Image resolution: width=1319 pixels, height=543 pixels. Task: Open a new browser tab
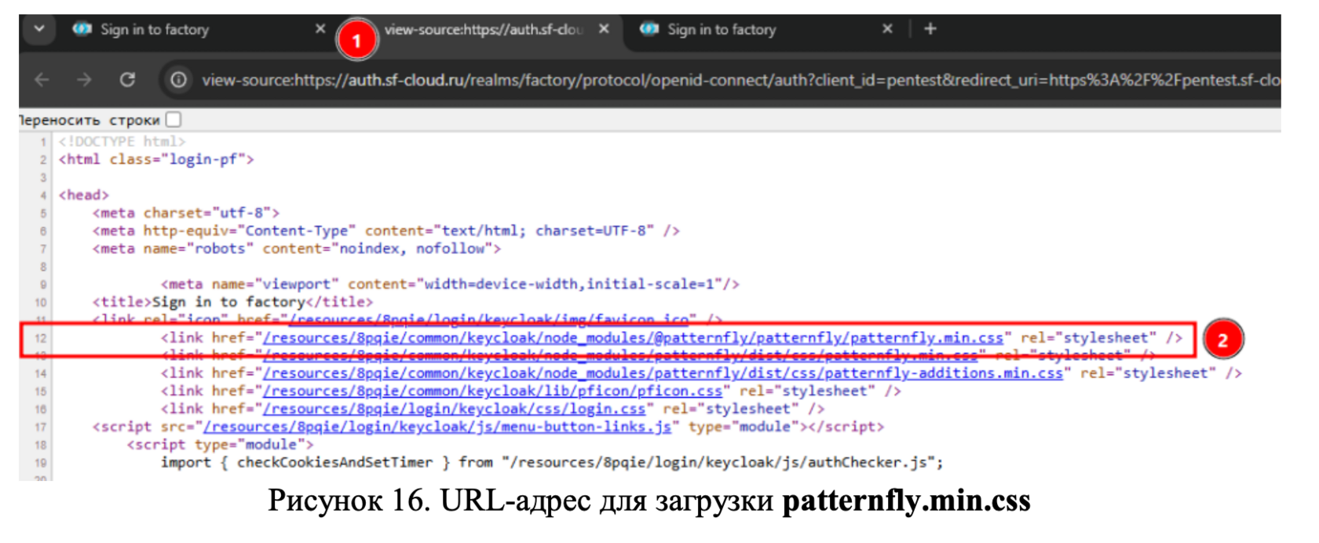point(930,29)
